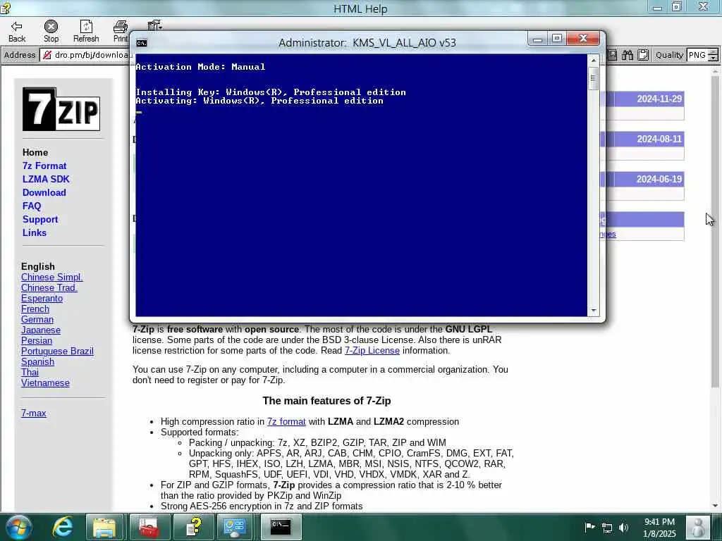The width and height of the screenshot is (722, 541).
Task: Click the Back toolbar icon
Action: pyautogui.click(x=17, y=32)
